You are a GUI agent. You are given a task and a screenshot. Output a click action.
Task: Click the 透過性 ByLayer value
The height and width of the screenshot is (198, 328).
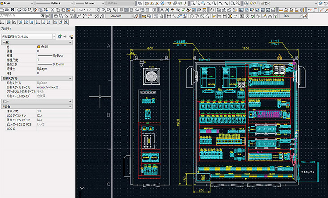point(42,69)
